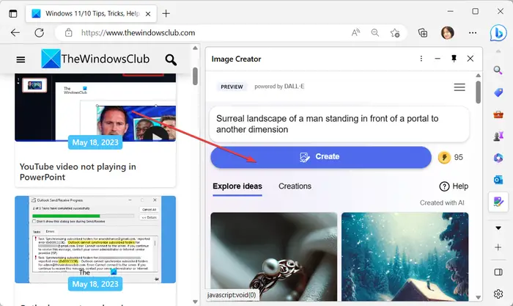This screenshot has width=513, height=306.
Task: Activate Read aloud icon
Action: 355,33
